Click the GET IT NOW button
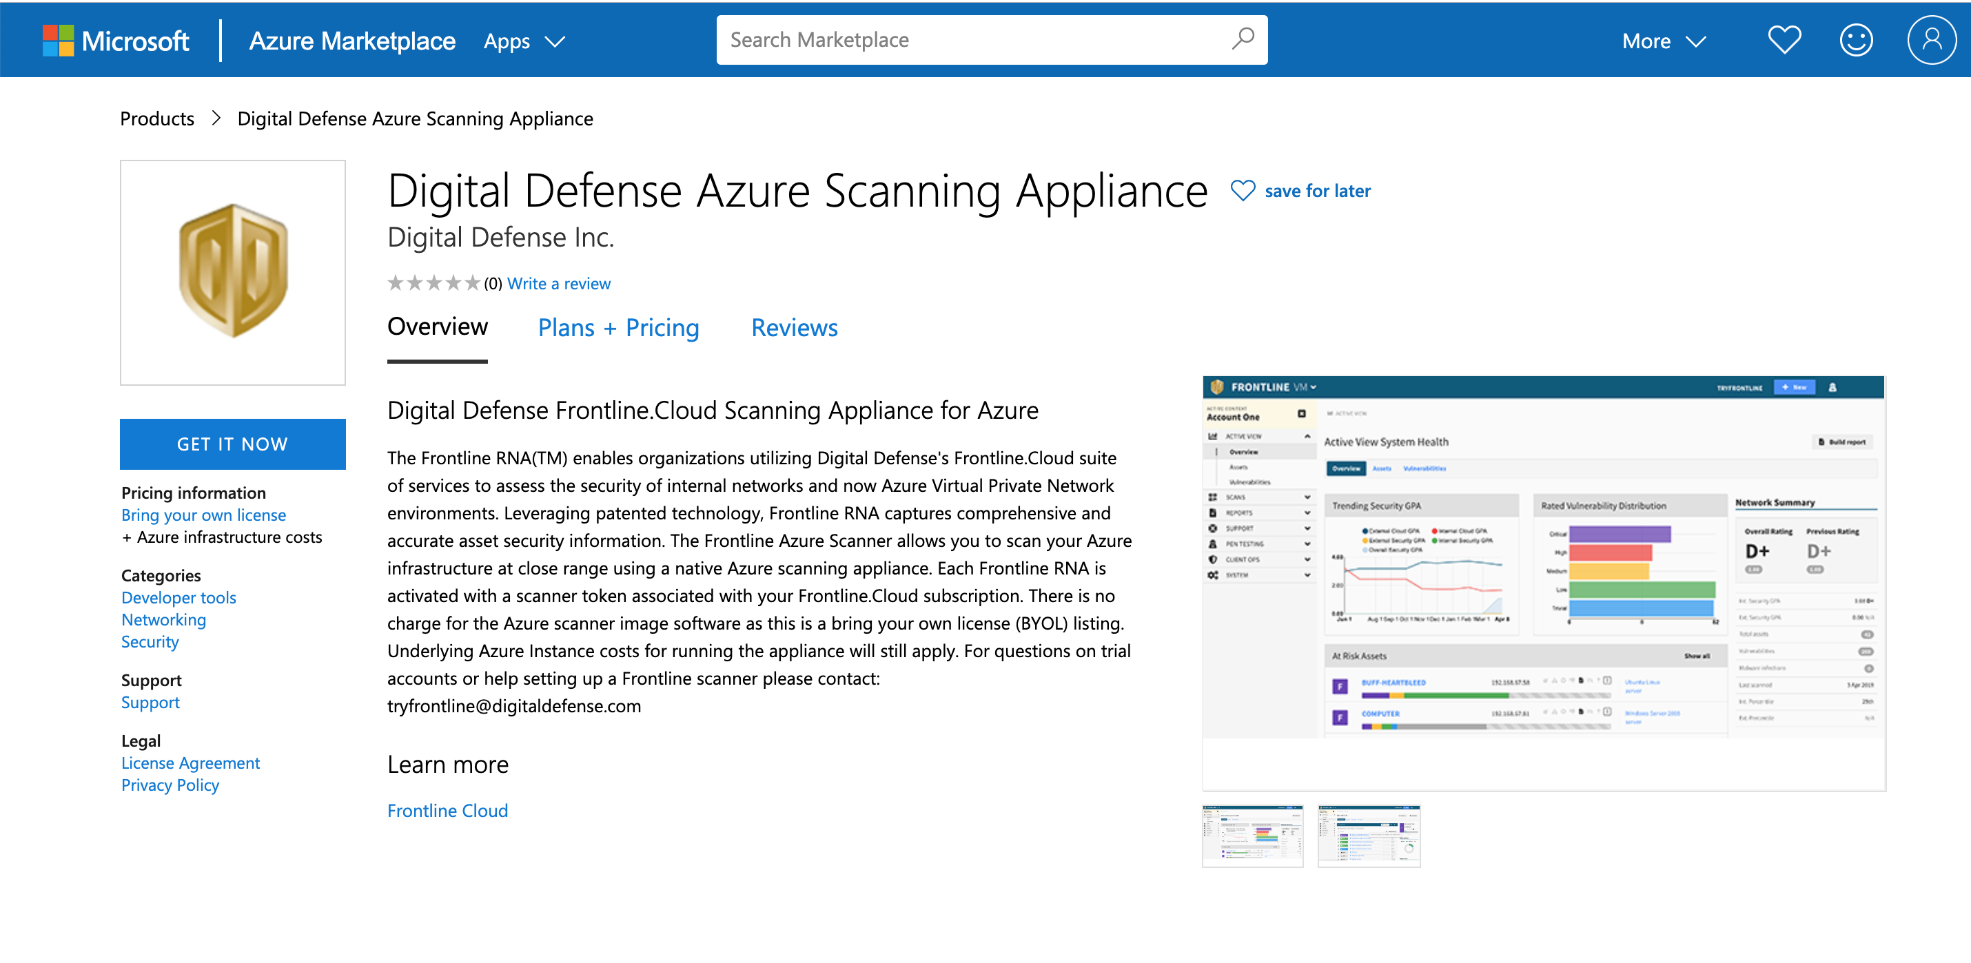The image size is (1971, 963). [x=233, y=444]
